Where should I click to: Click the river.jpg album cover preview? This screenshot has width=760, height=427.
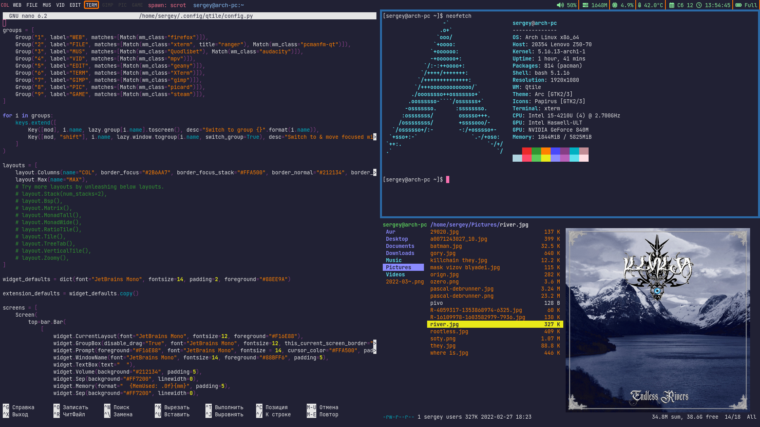658,320
